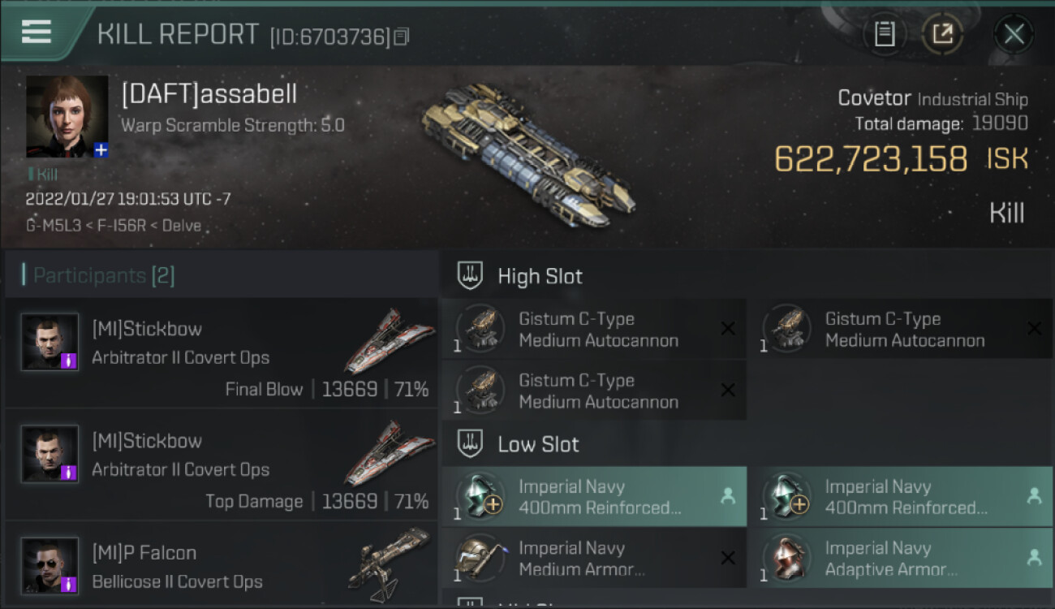The width and height of the screenshot is (1055, 609).
Task: Click the G-M5L3 location link
Action: tap(54, 226)
